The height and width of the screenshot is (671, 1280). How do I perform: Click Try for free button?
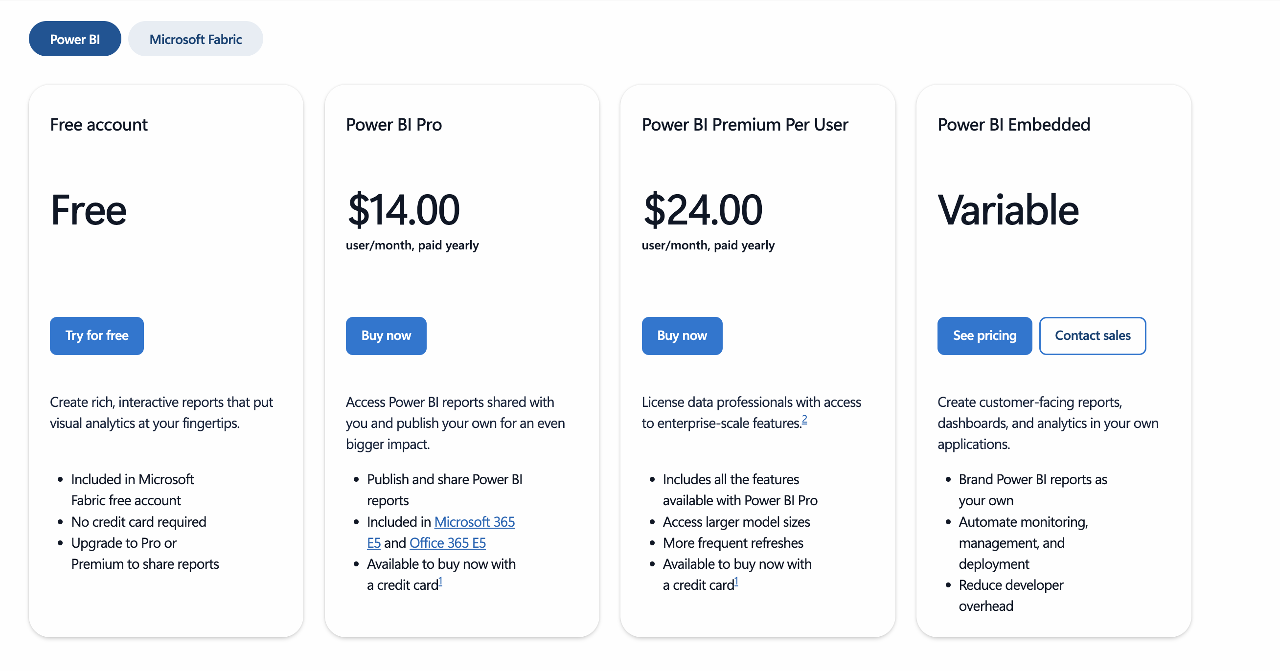pos(96,336)
